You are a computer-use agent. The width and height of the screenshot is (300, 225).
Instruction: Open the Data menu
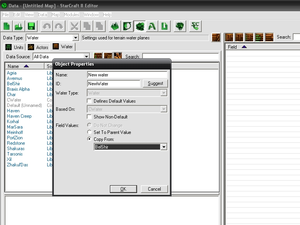tap(43, 15)
